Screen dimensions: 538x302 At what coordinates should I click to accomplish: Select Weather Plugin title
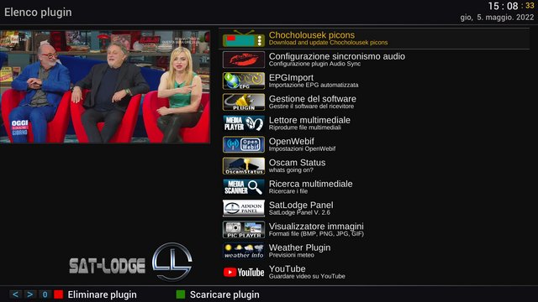[299, 247]
